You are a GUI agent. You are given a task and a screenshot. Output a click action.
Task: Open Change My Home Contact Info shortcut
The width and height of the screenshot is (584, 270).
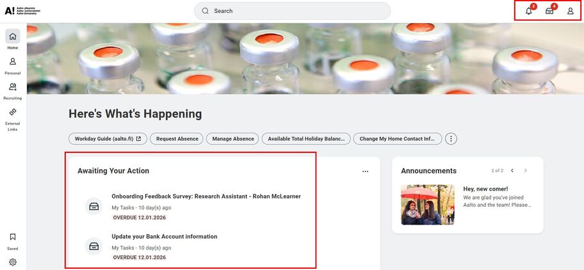tap(398, 139)
